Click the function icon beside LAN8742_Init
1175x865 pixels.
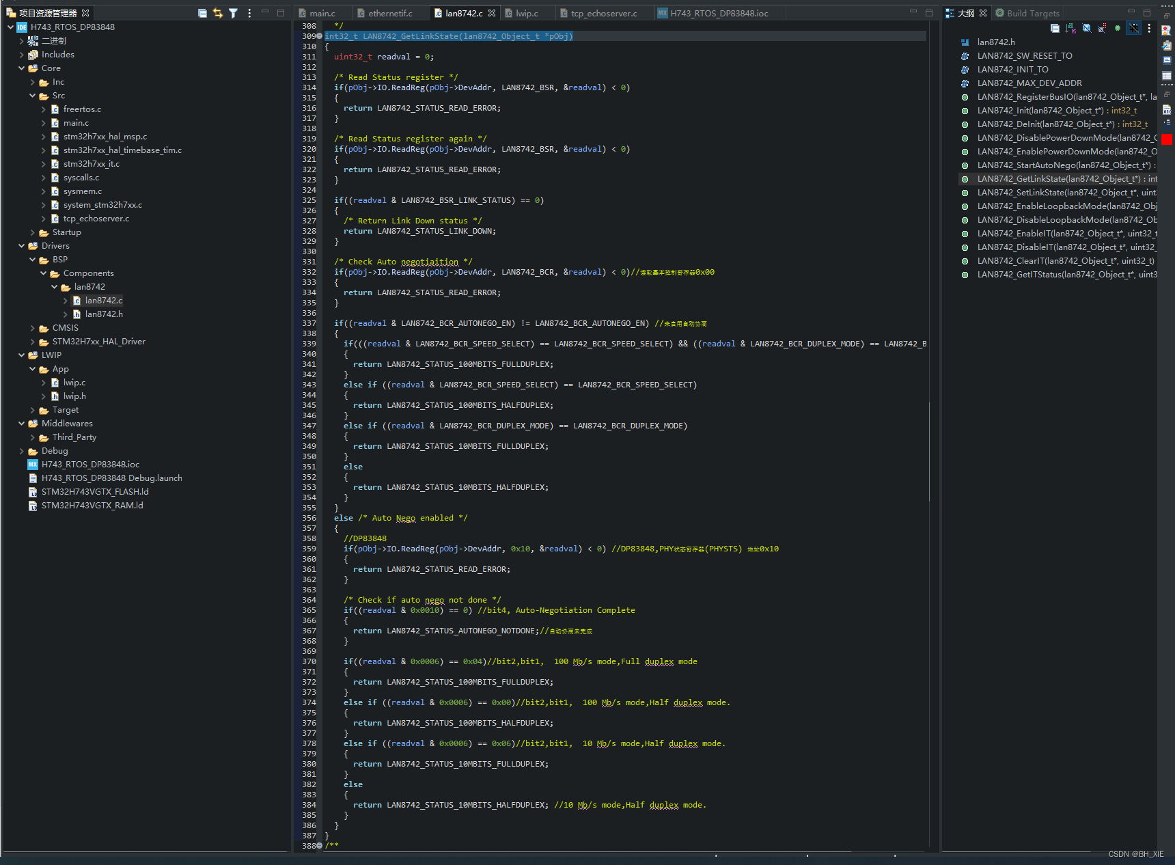pyautogui.click(x=965, y=111)
